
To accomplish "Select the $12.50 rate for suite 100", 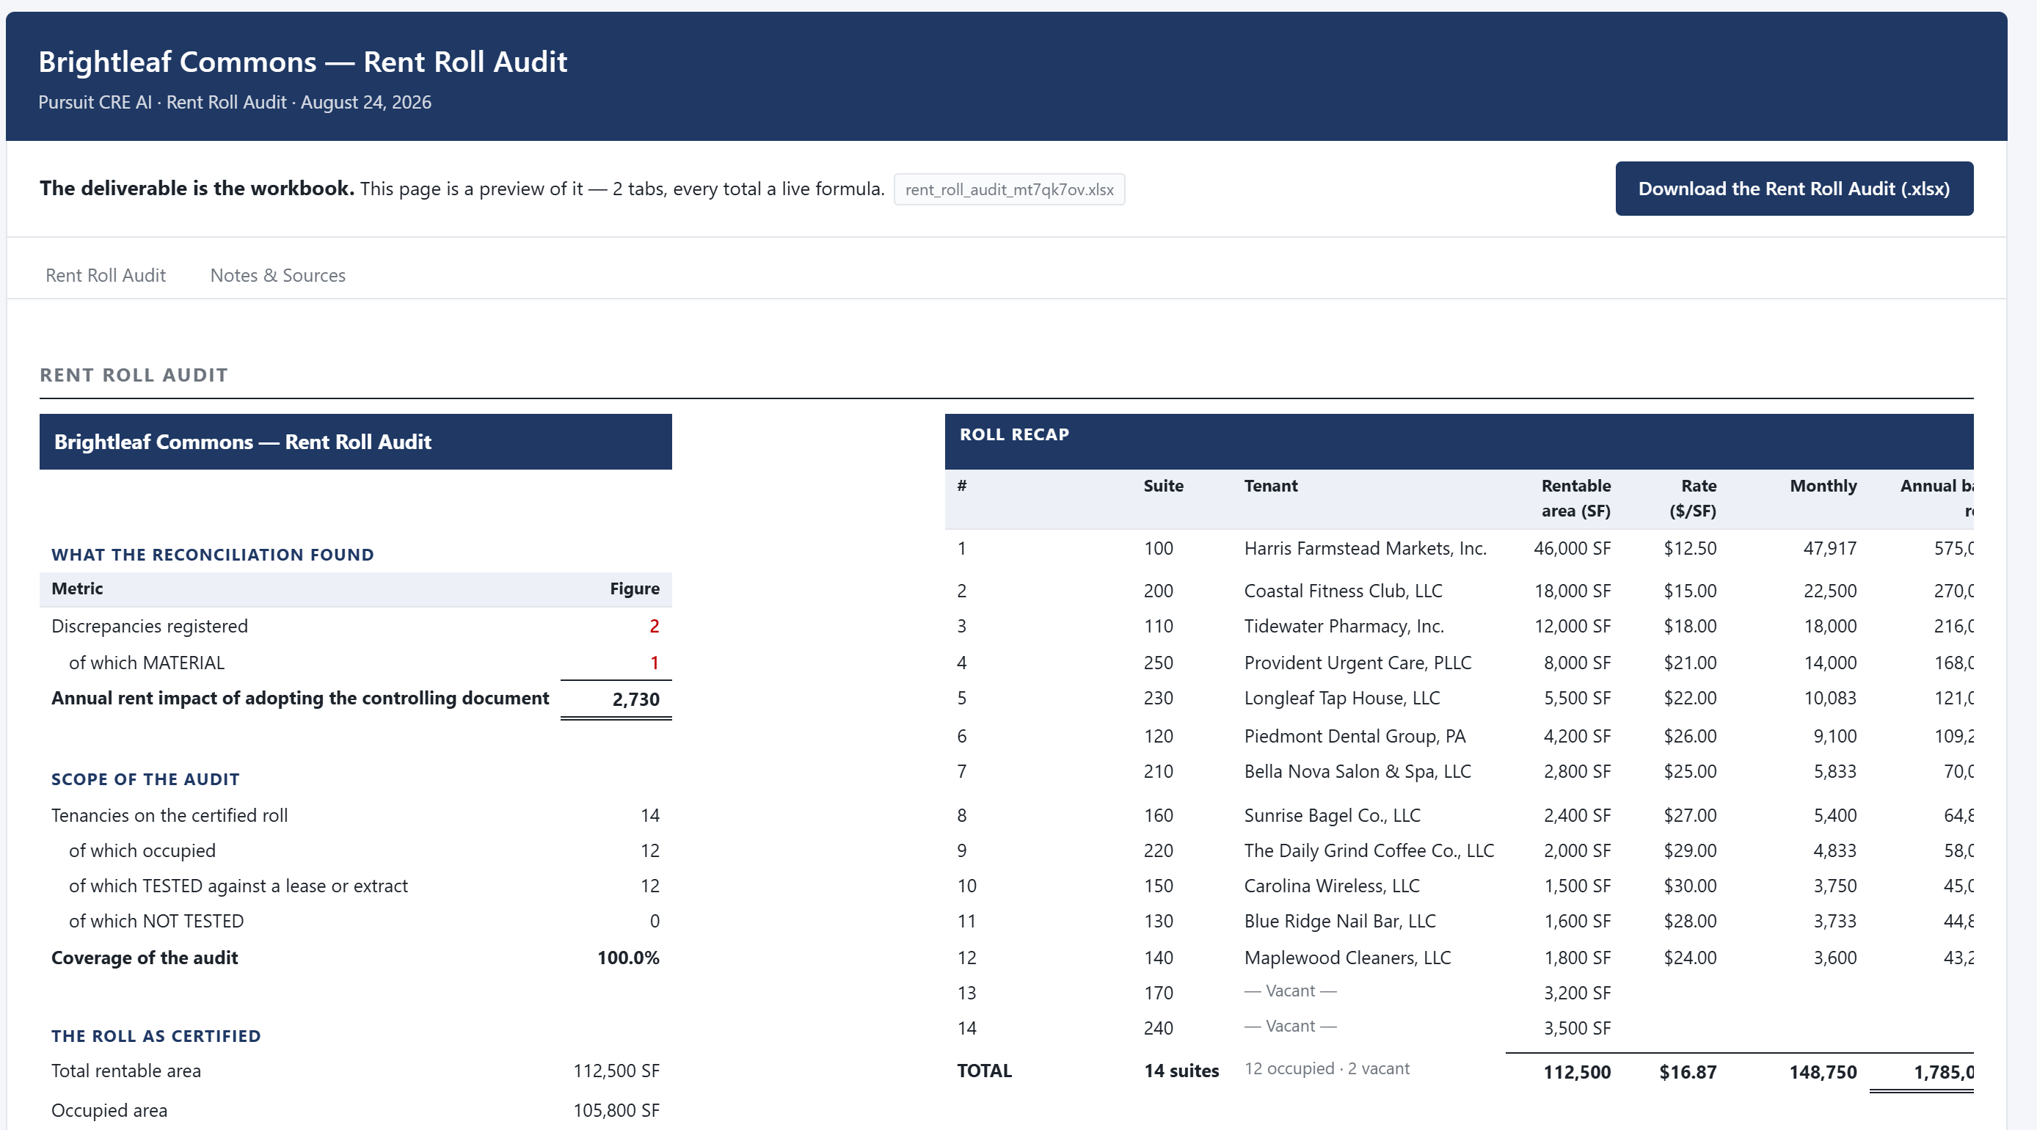I will pos(1690,548).
